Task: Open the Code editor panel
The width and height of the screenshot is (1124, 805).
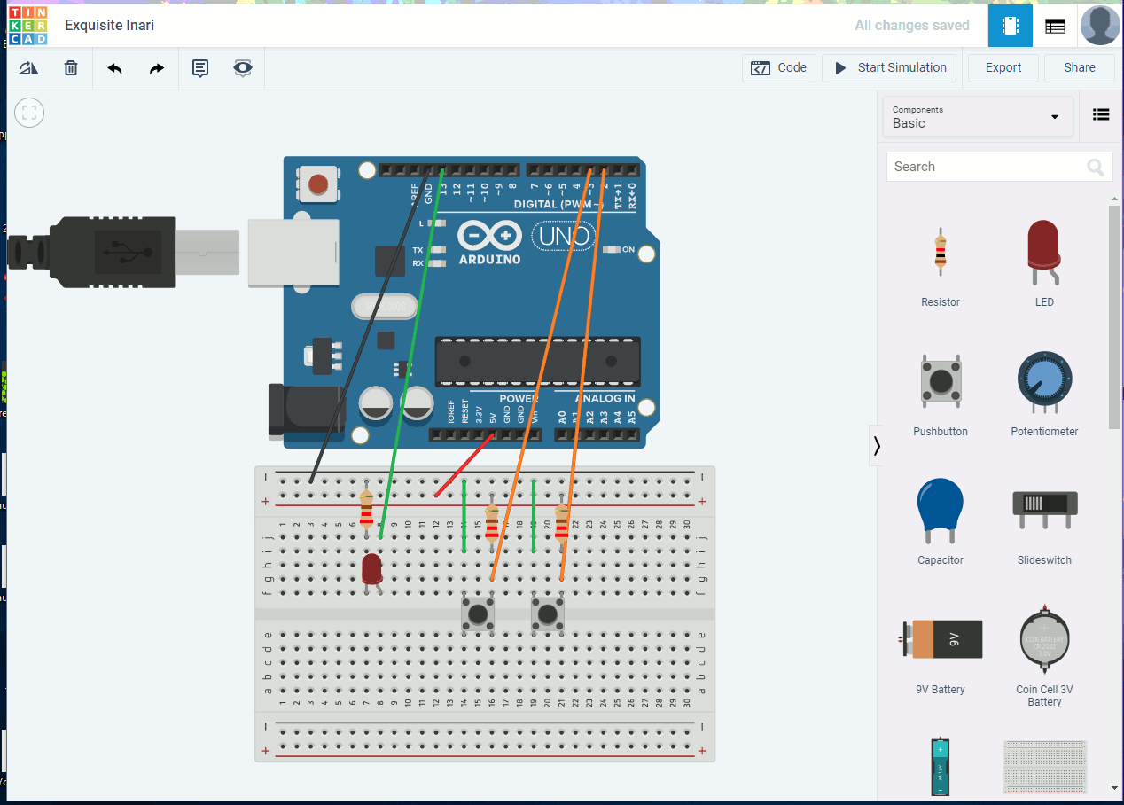Action: [779, 68]
